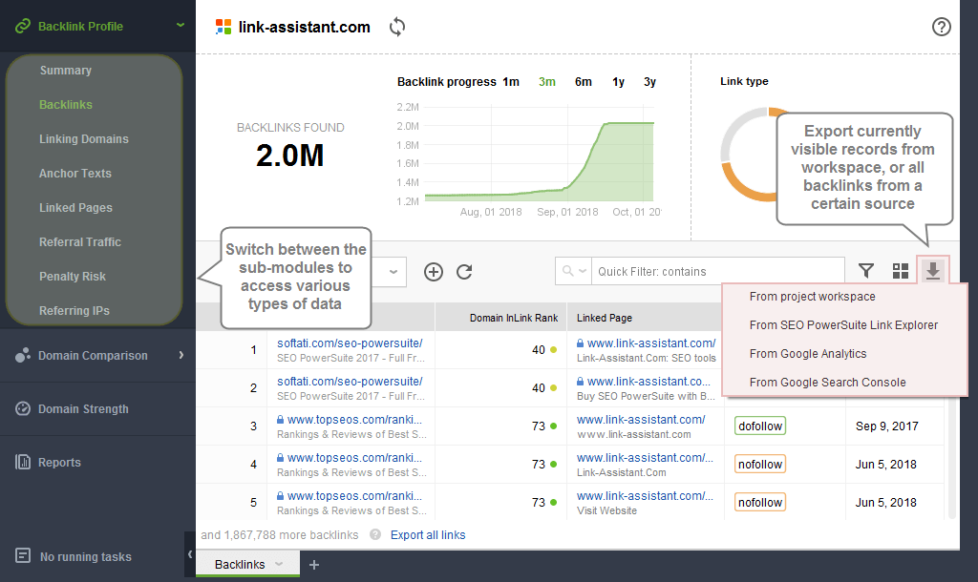
Task: Click the link-assistant.com project logo icon
Action: [x=223, y=27]
